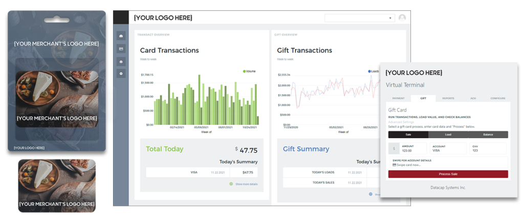The height and width of the screenshot is (216, 524).
Task: Click into the AMOUNT field
Action: (413, 148)
